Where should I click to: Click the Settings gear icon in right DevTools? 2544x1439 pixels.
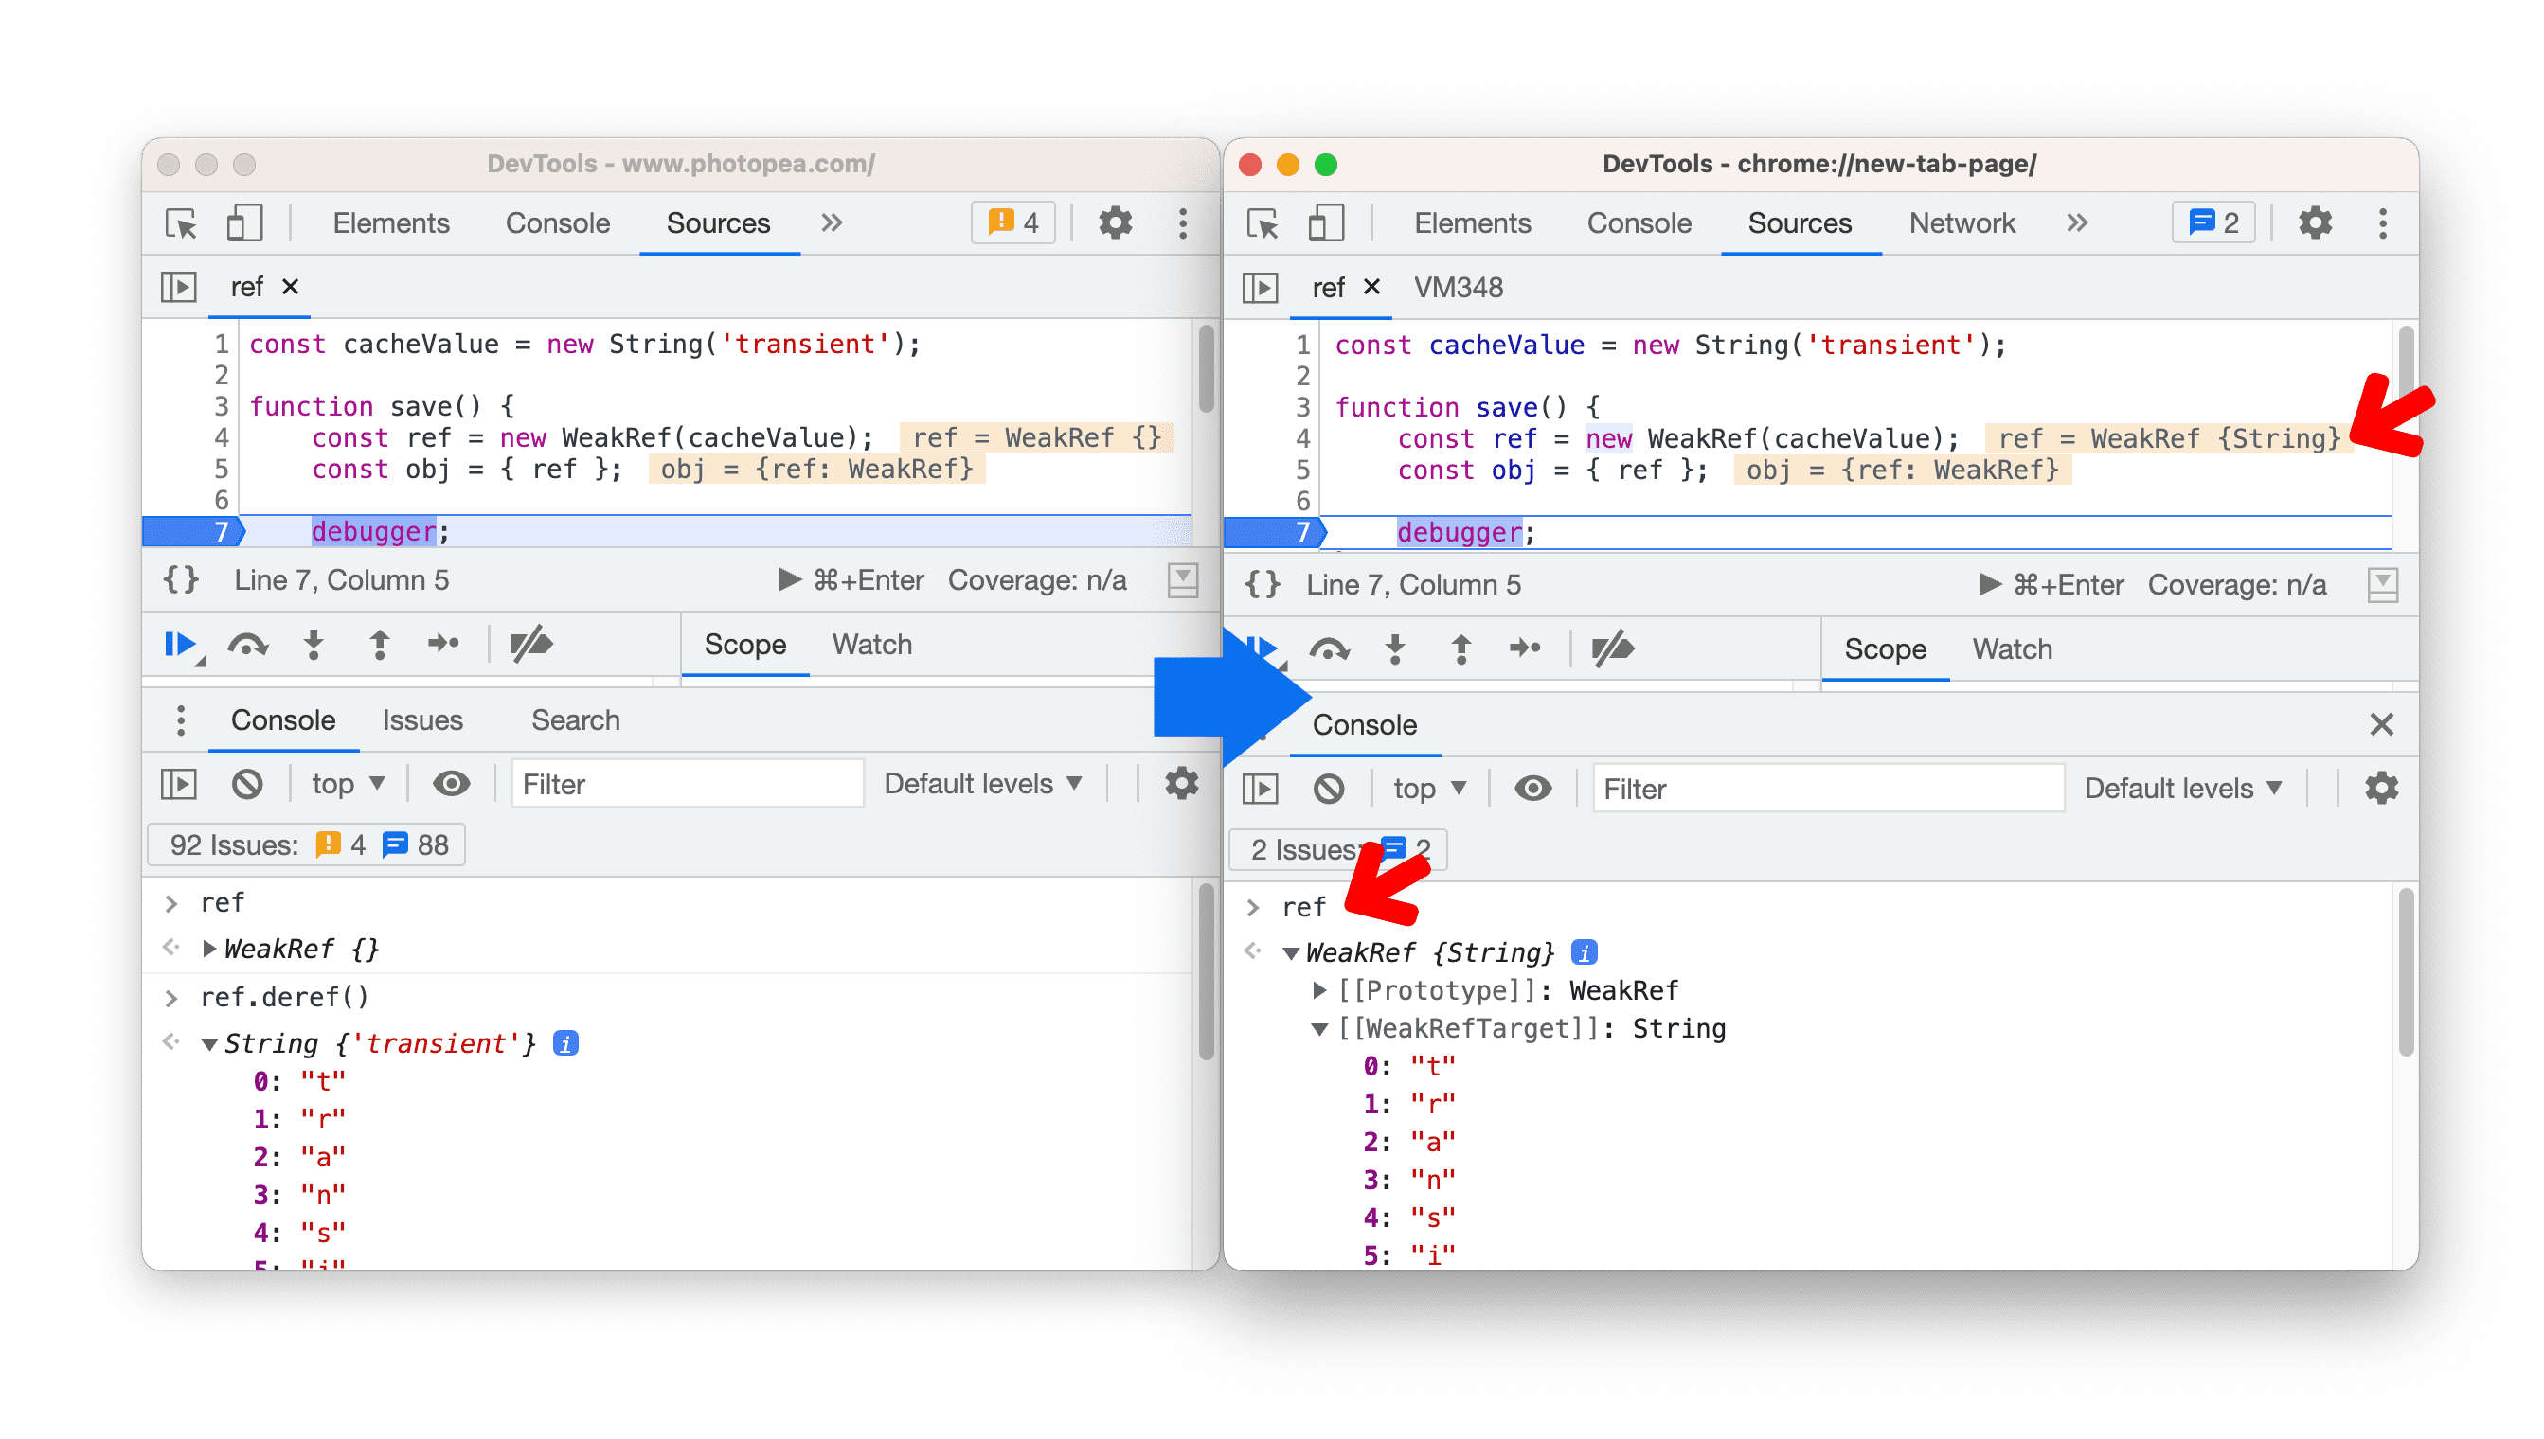click(2313, 223)
